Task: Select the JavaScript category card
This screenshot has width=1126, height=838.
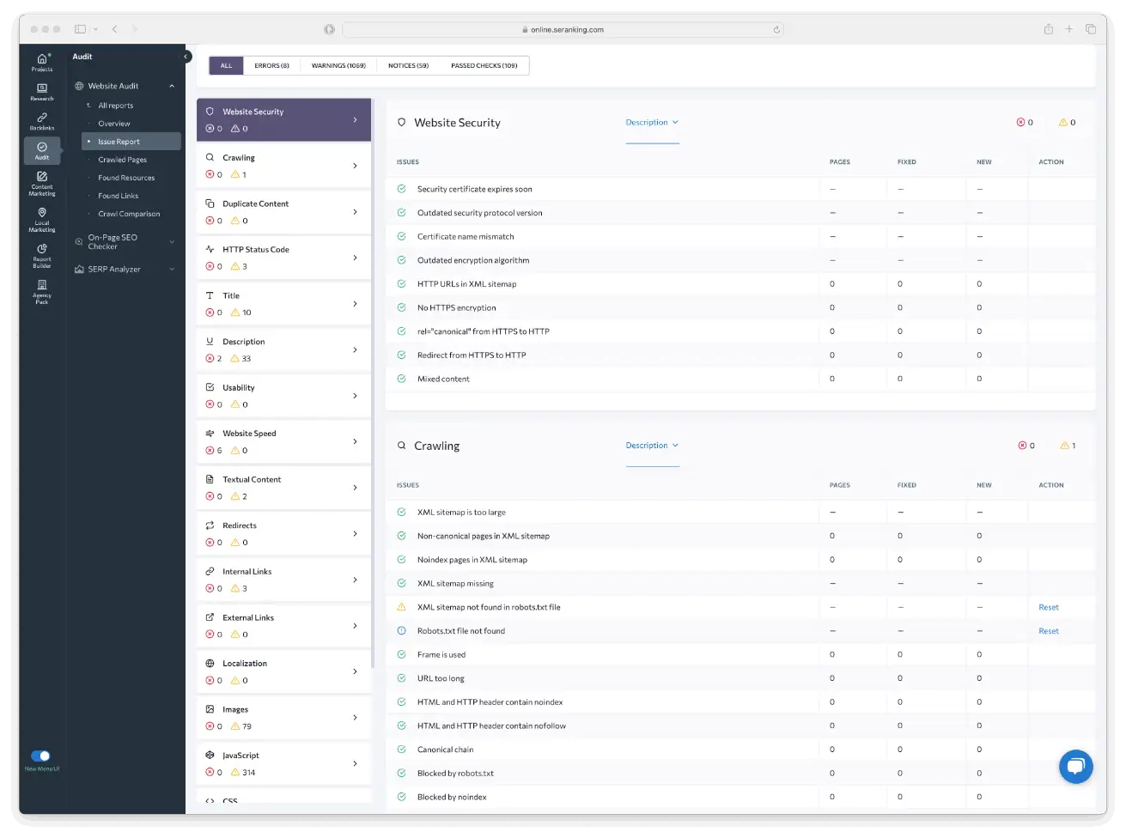Action: click(x=283, y=763)
